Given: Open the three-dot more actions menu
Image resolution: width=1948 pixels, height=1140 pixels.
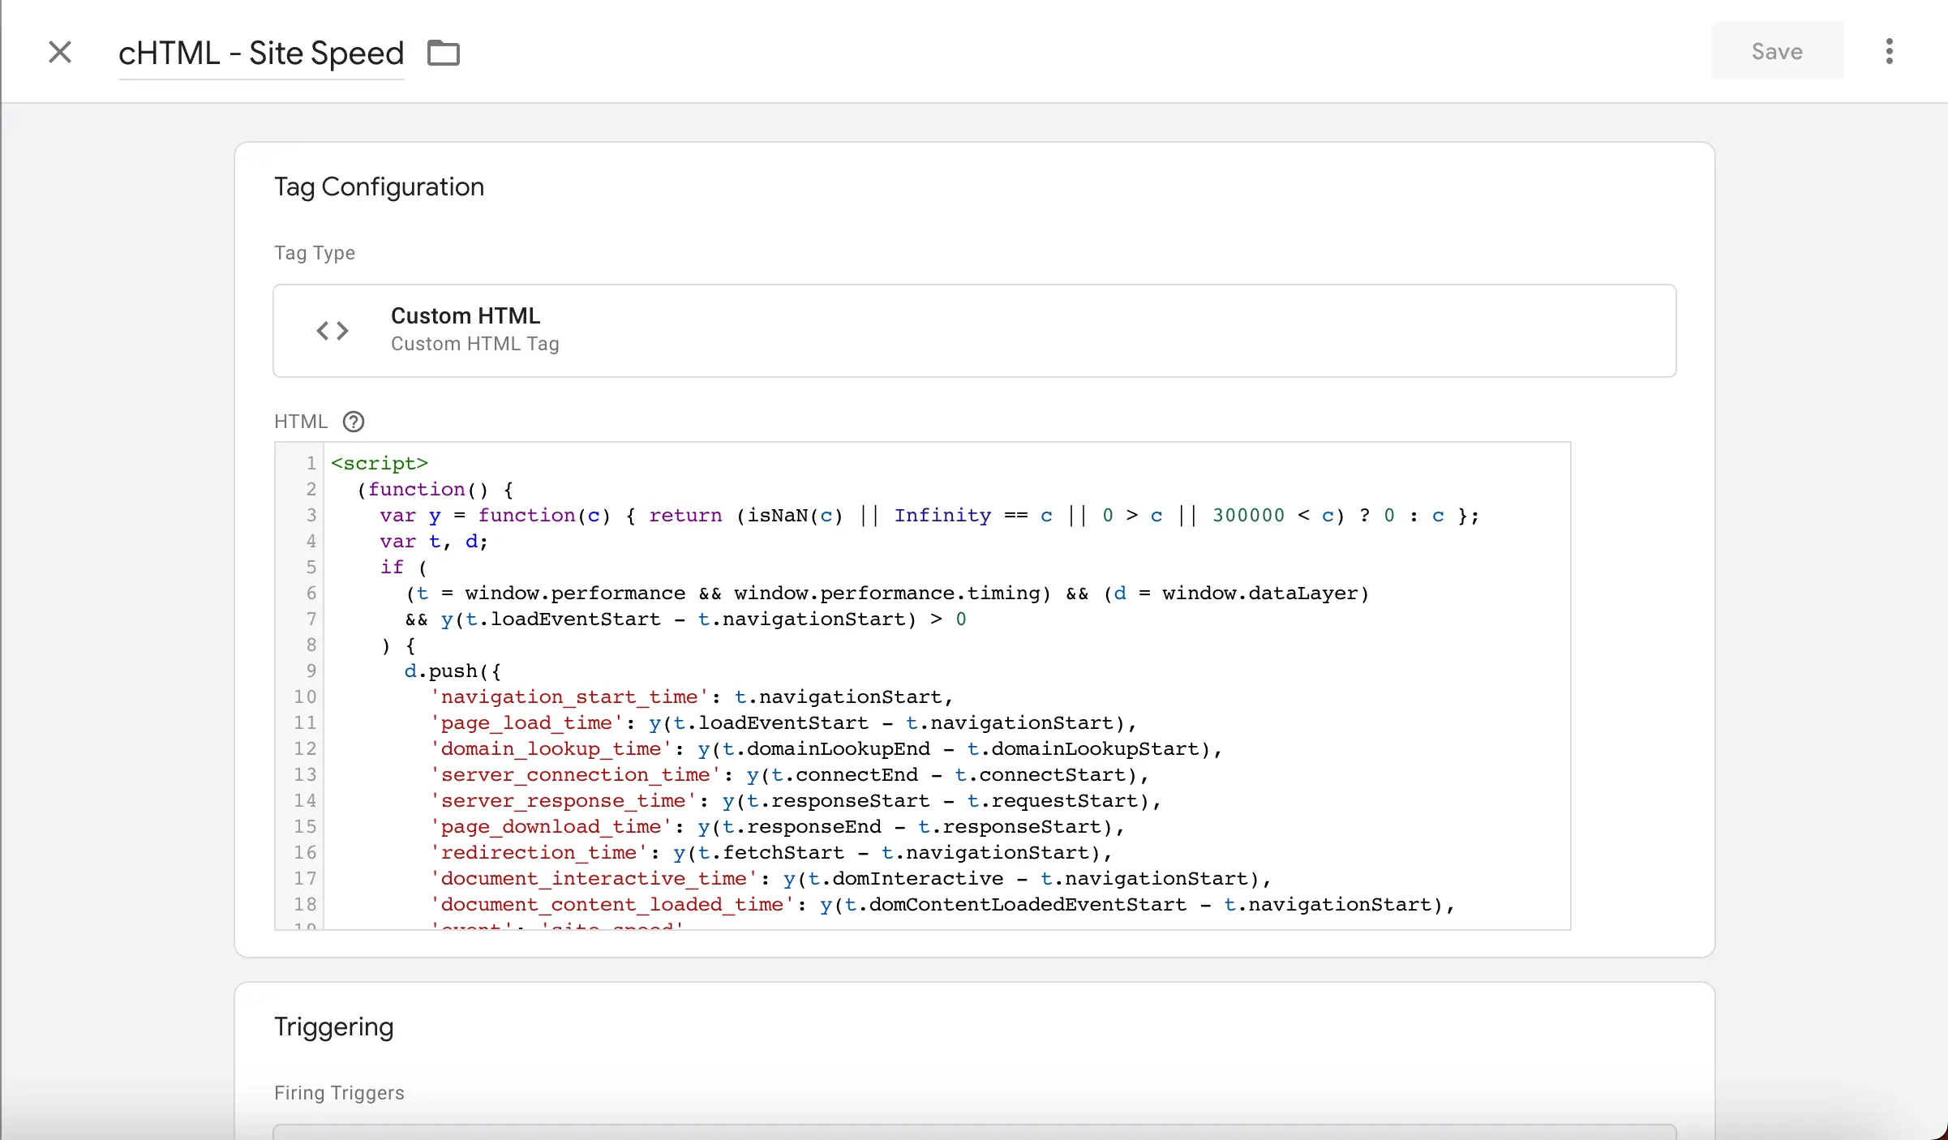Looking at the screenshot, I should click(x=1890, y=51).
